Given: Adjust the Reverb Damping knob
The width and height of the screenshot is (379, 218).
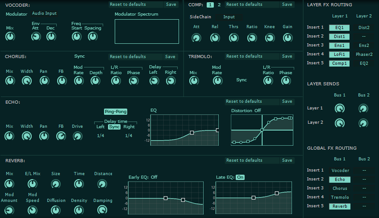Looking at the screenshot, I should pos(102,210).
